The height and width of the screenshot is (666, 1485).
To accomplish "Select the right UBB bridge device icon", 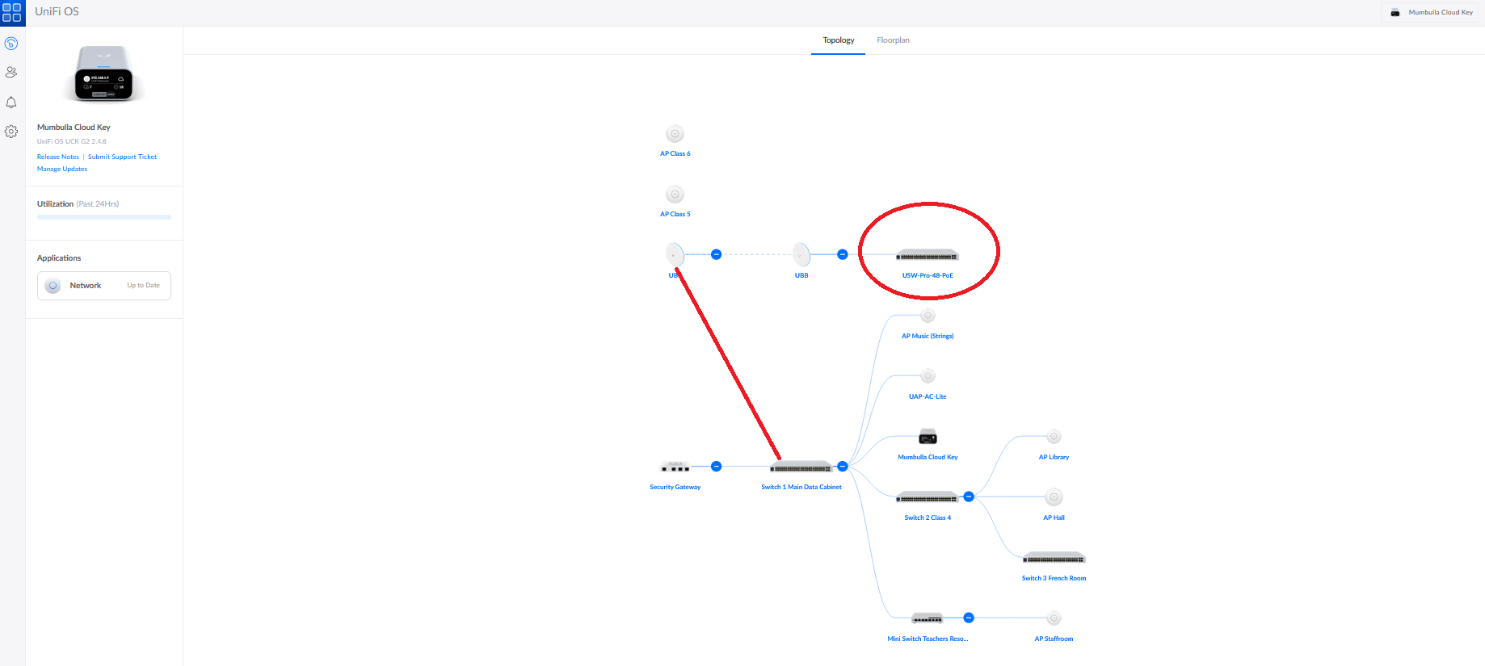I will click(801, 255).
